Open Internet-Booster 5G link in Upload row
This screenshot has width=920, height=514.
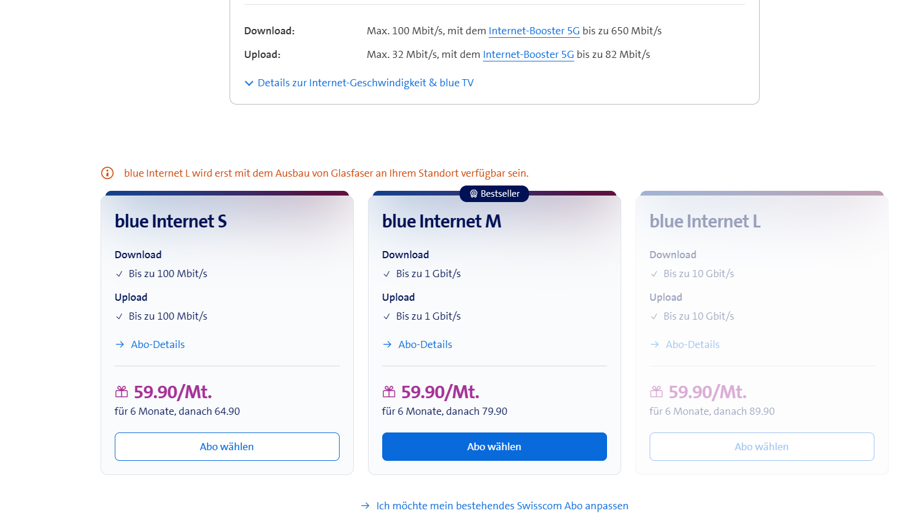coord(528,54)
